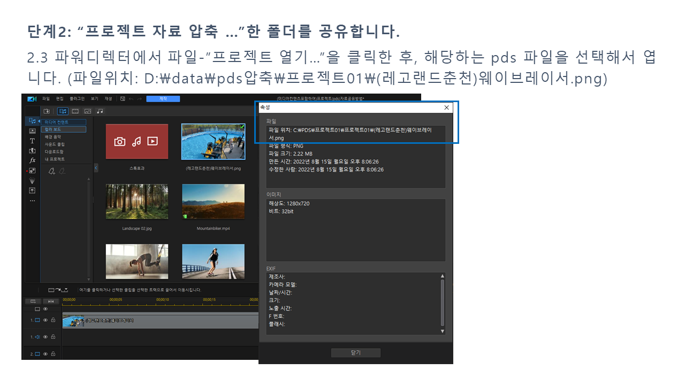Toggle lock on video track 2
The width and height of the screenshot is (685, 385).
[53, 353]
